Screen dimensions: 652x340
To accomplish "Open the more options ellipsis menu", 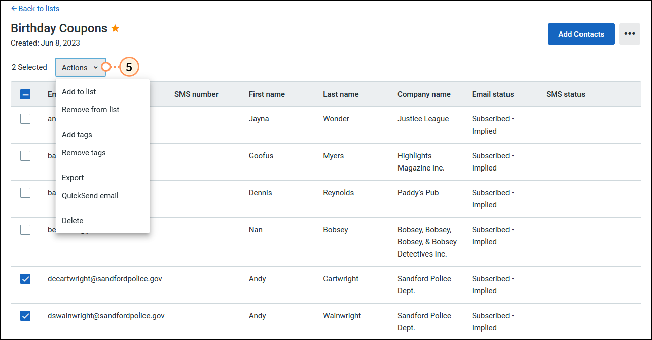I will tap(630, 33).
